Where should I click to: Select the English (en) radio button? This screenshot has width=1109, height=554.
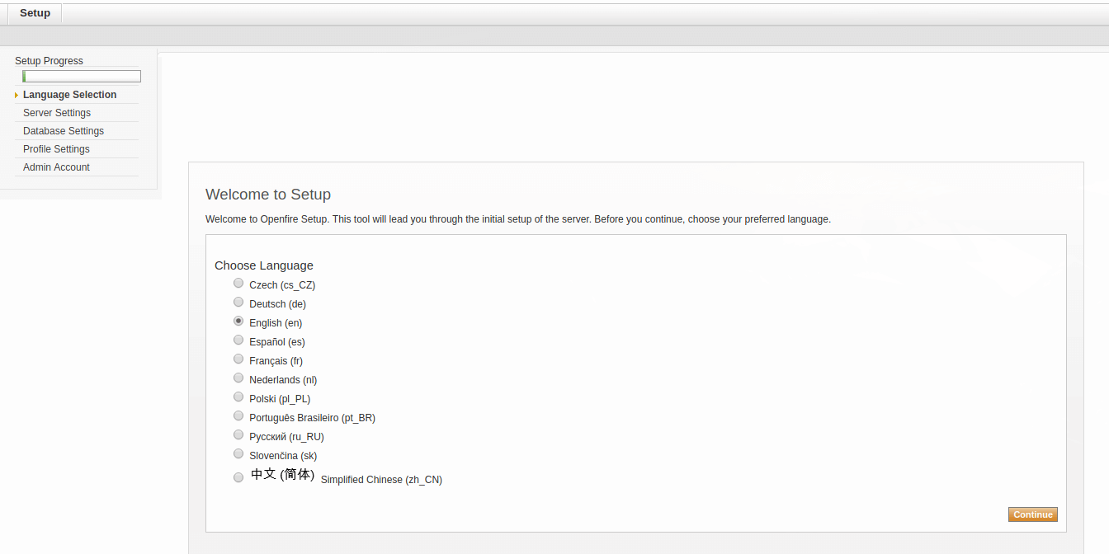pyautogui.click(x=238, y=322)
